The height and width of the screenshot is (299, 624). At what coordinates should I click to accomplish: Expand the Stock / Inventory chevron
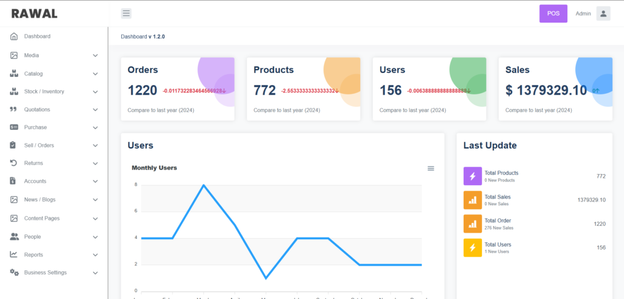tap(95, 92)
